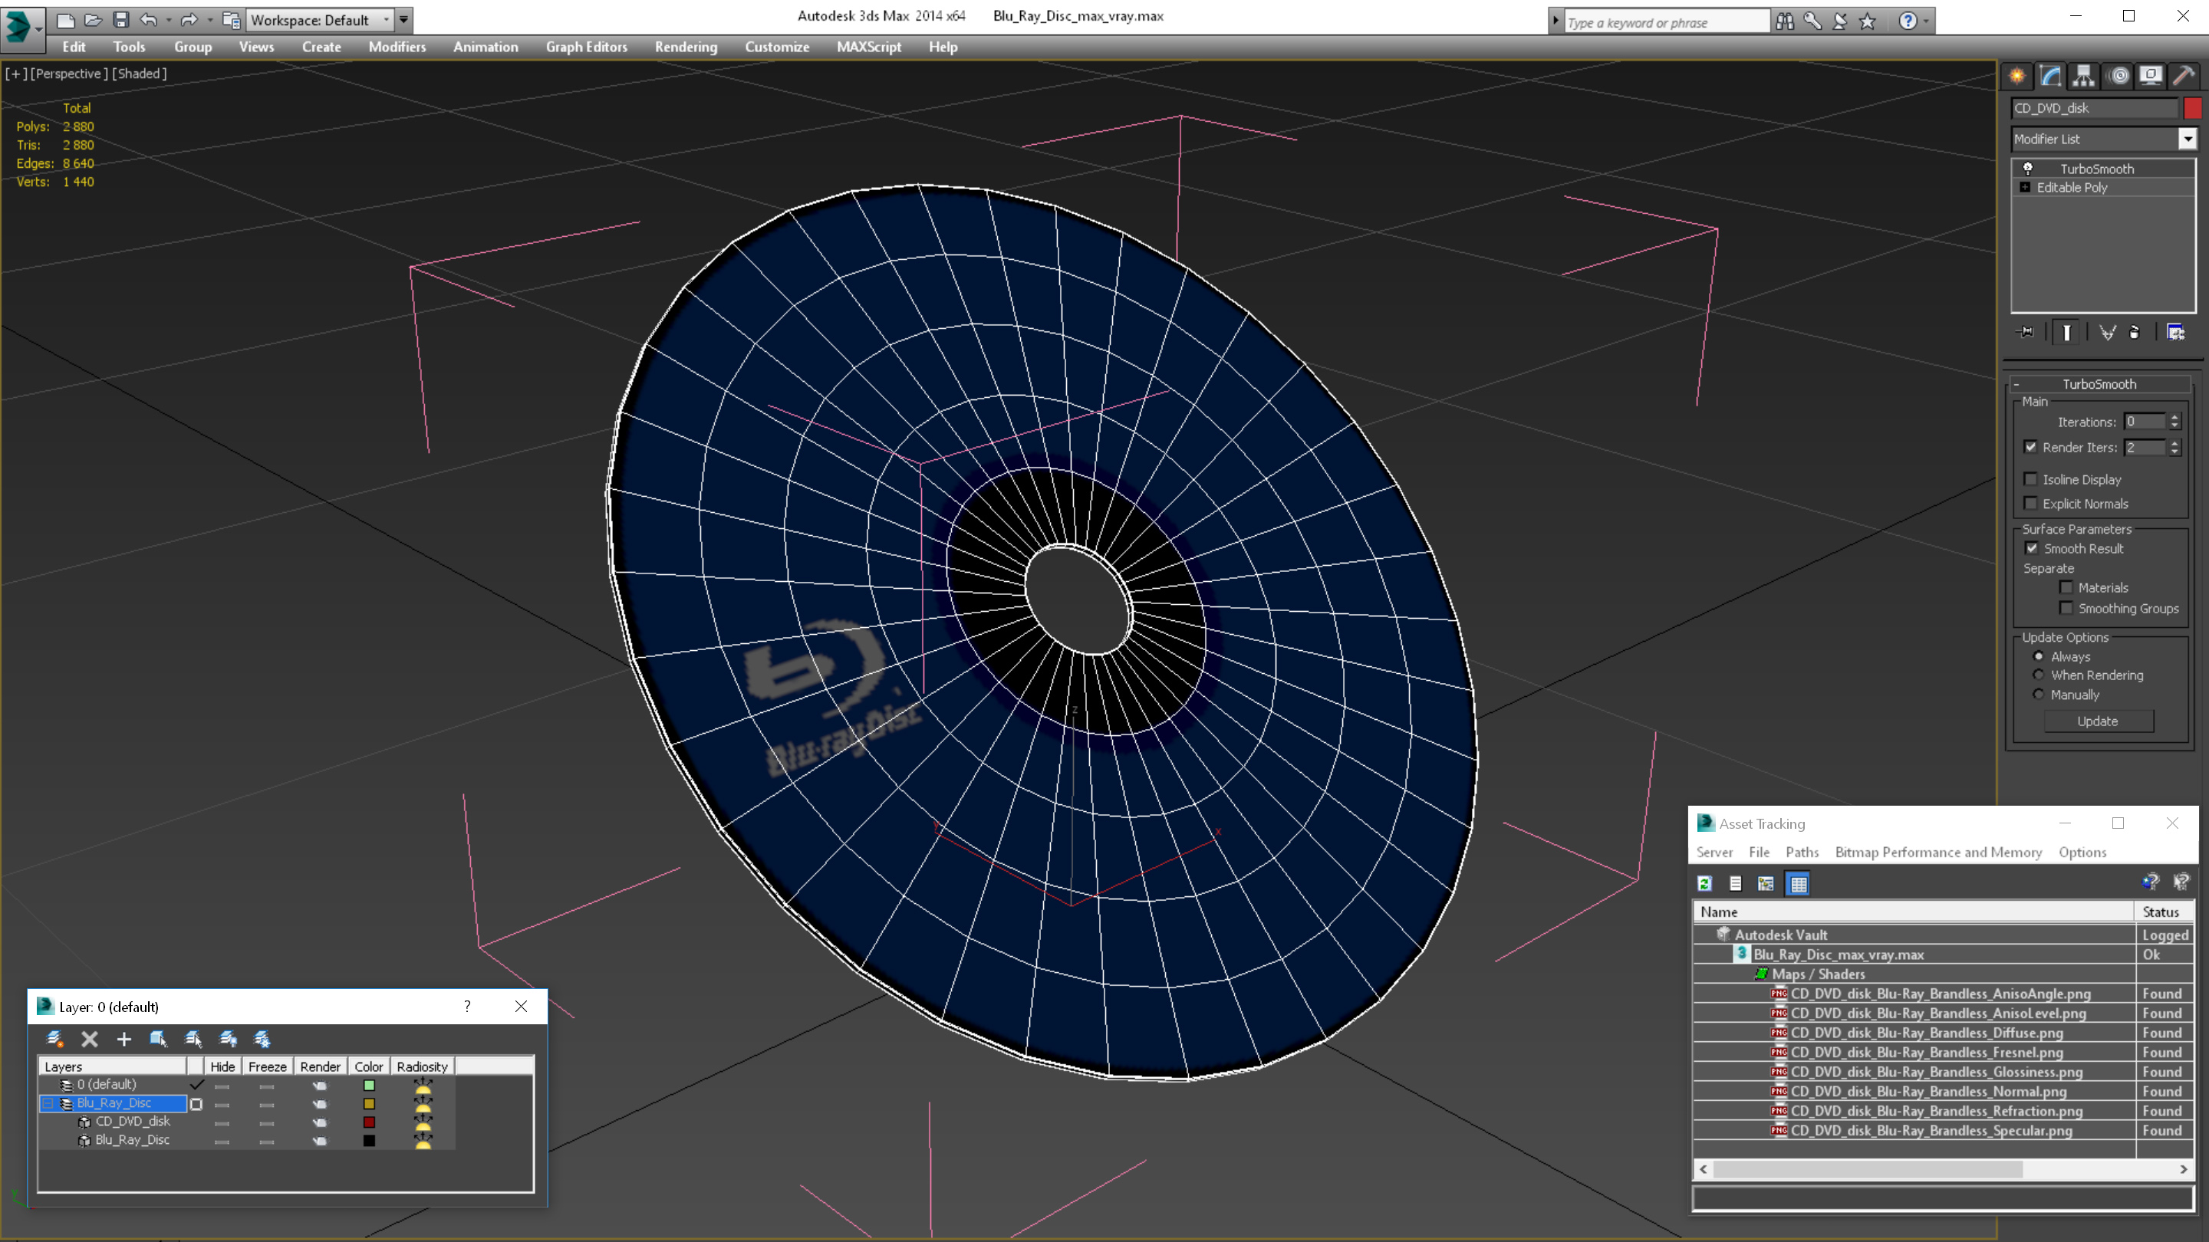The image size is (2209, 1242).
Task: Click the green color swatch of layer 0 (default)
Action: (x=369, y=1085)
